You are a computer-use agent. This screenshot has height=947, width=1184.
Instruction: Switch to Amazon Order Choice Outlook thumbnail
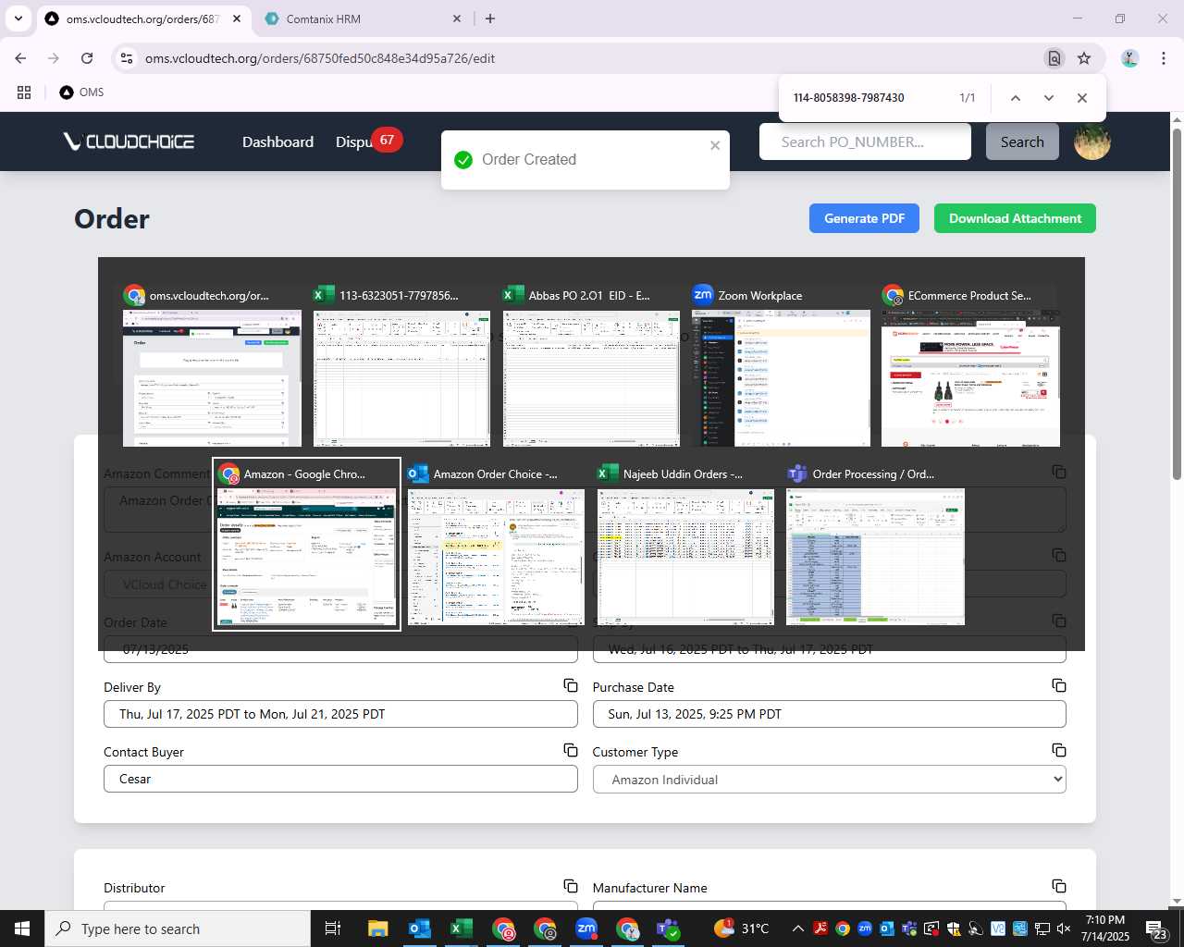[x=496, y=544]
